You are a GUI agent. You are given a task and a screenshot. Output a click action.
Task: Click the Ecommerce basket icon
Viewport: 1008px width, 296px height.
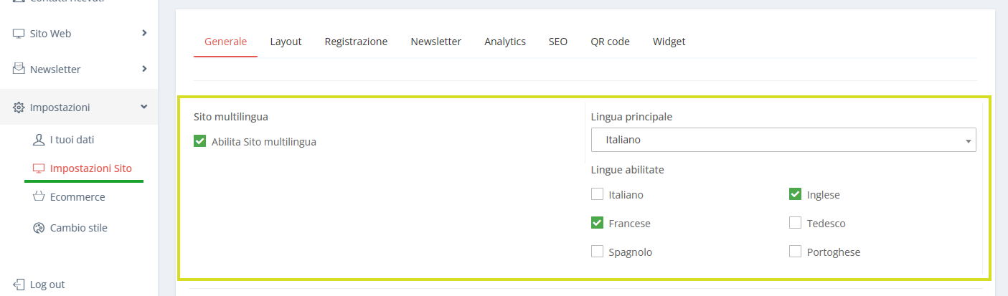[x=39, y=196]
